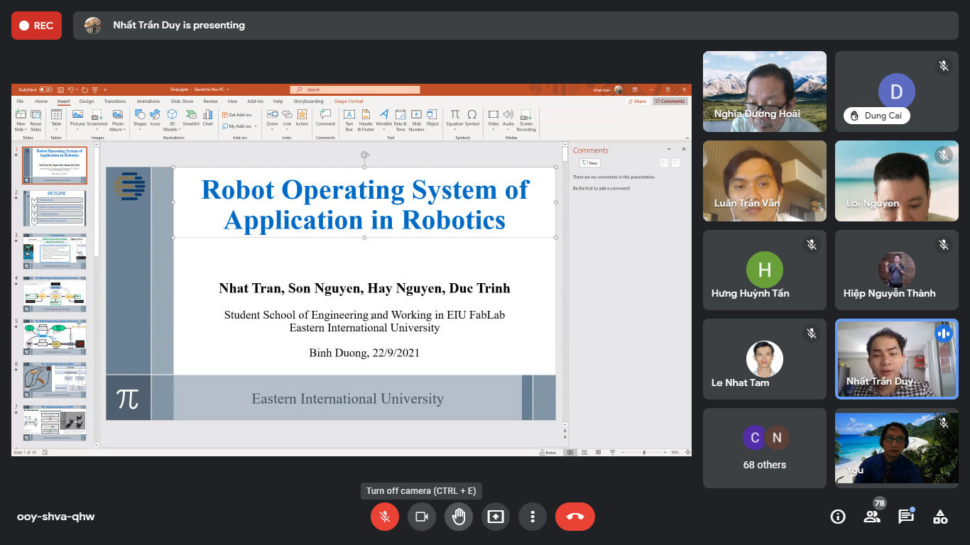Switch to Slide Show ribbon tab
The height and width of the screenshot is (545, 970).
[x=182, y=101]
